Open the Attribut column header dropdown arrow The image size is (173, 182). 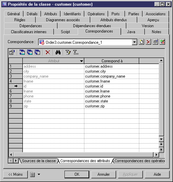81,61
